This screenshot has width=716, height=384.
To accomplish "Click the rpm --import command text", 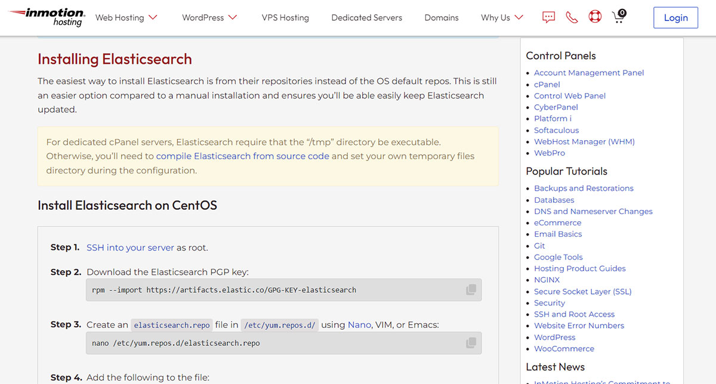I will [x=224, y=290].
